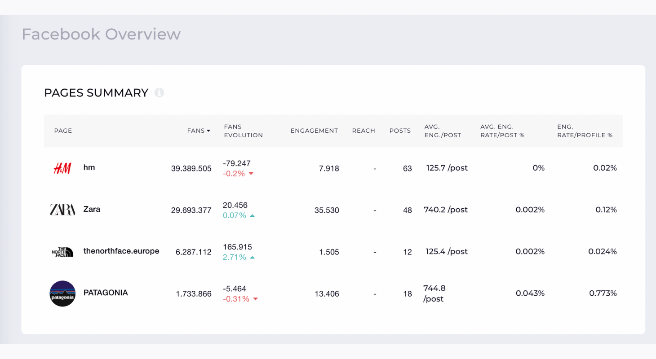Click fans evolution value -5.464
This screenshot has width=656, height=359.
tap(235, 289)
